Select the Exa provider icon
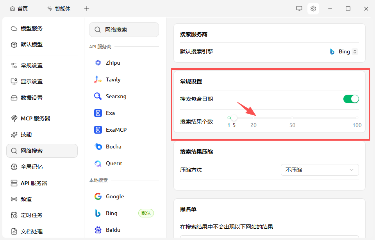The height and width of the screenshot is (240, 375). click(x=98, y=113)
